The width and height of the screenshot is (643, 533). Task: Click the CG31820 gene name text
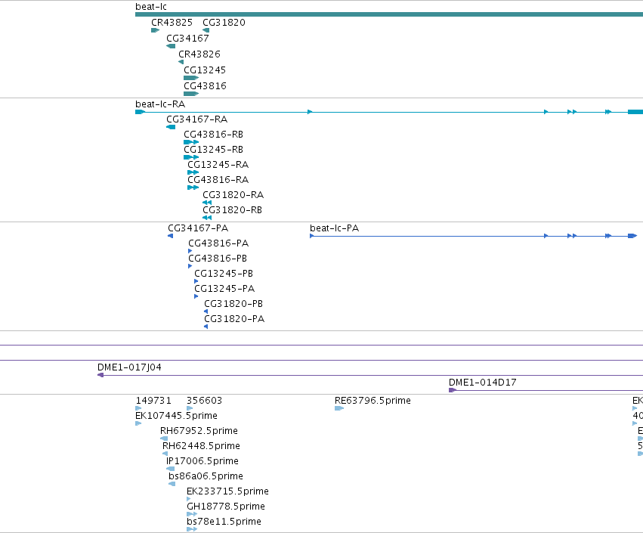coord(224,23)
